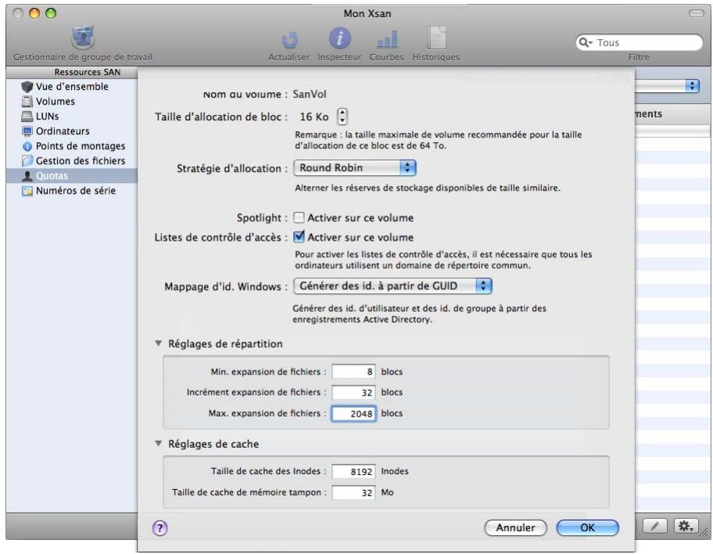
Task: Click the Max. expansion de fichiers field
Action: click(354, 413)
